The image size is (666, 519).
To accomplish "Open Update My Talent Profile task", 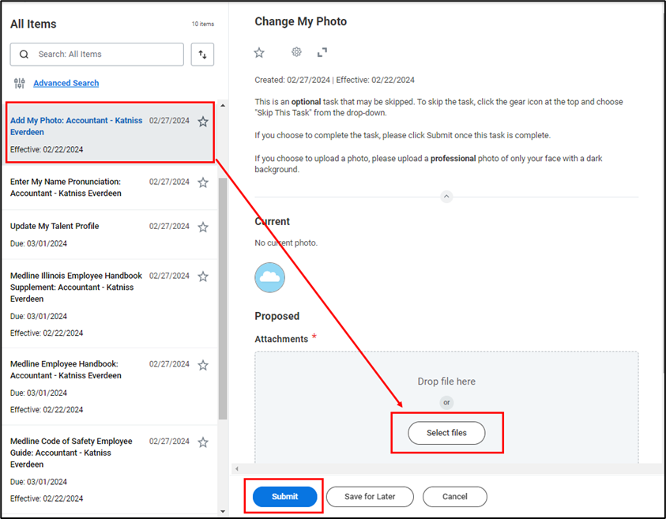I will tap(55, 226).
